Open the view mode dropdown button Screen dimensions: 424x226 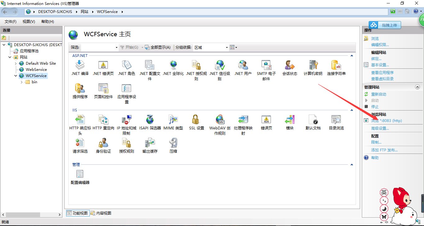pyautogui.click(x=233, y=47)
